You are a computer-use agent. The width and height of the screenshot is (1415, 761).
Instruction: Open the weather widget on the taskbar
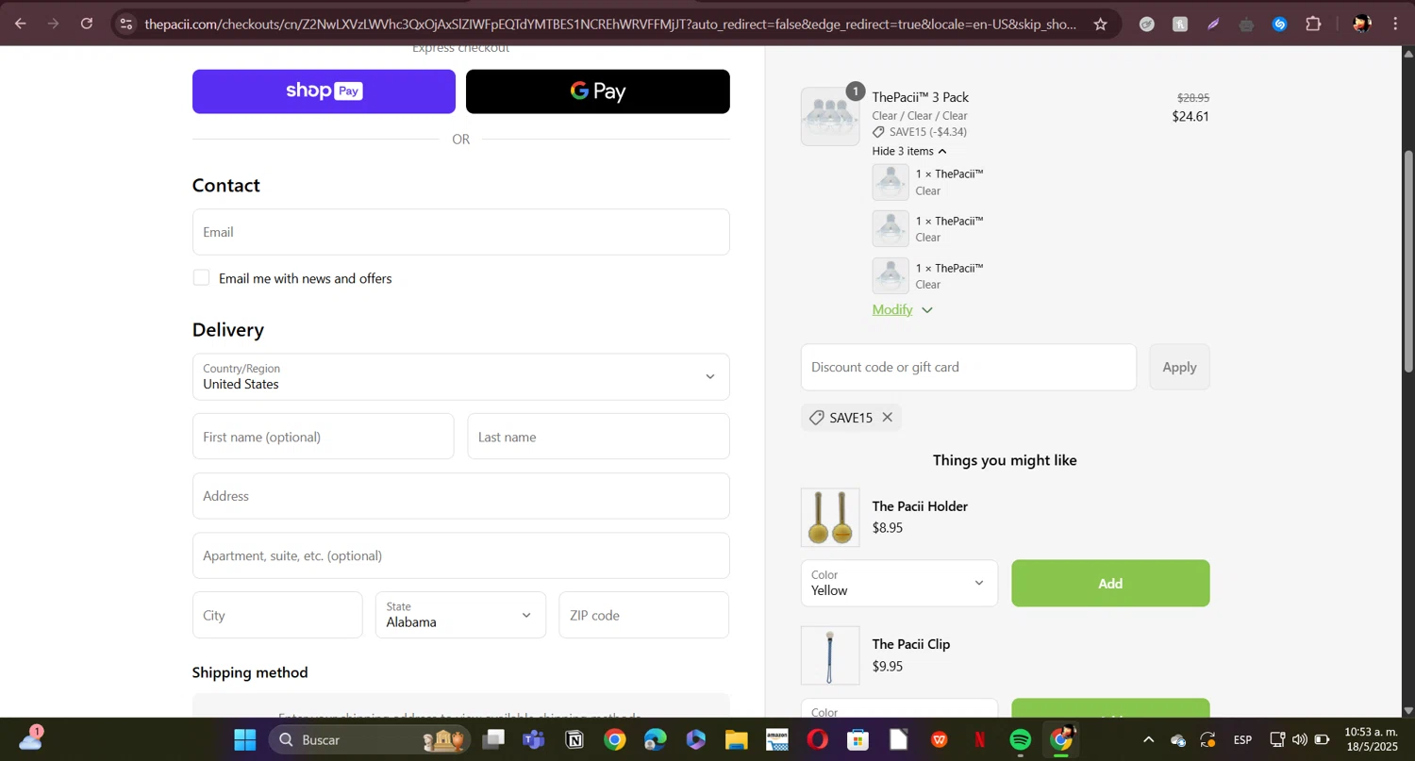[31, 738]
